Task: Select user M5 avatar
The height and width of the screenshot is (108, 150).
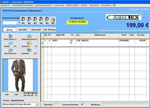Action: [x=47, y=21]
